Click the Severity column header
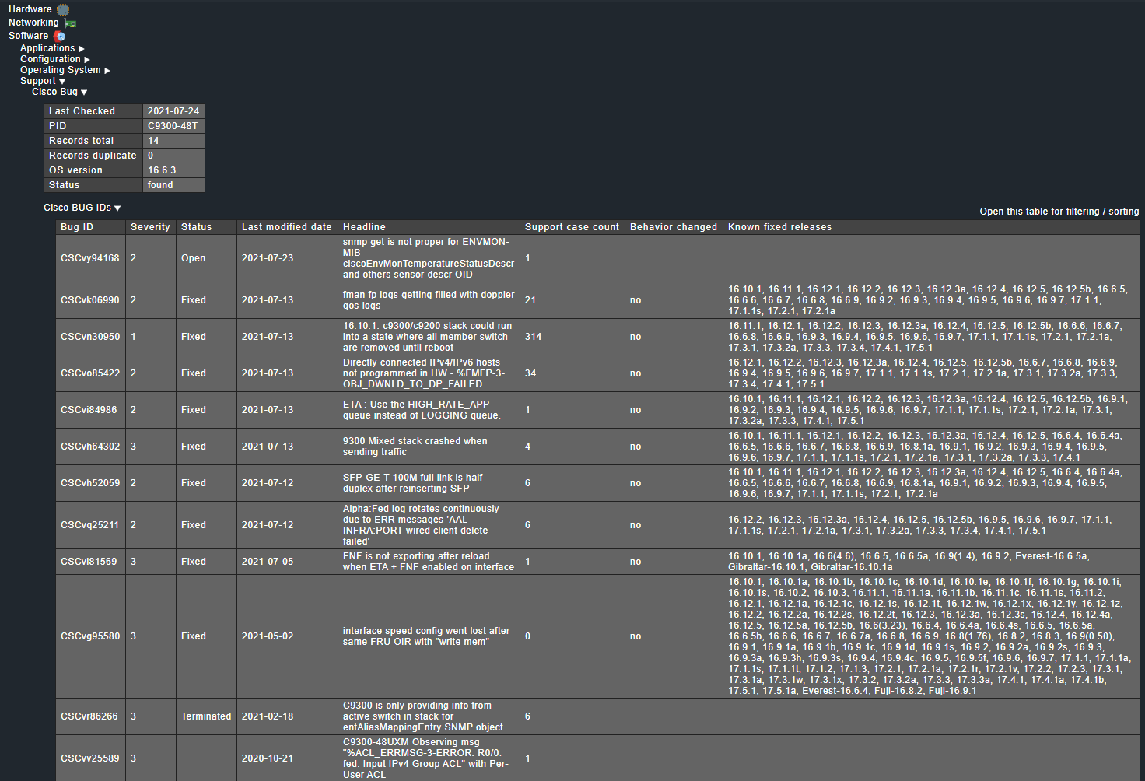The width and height of the screenshot is (1145, 781). pos(150,227)
